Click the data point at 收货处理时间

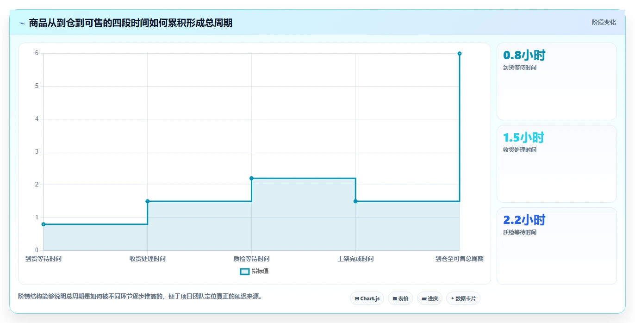tap(148, 201)
